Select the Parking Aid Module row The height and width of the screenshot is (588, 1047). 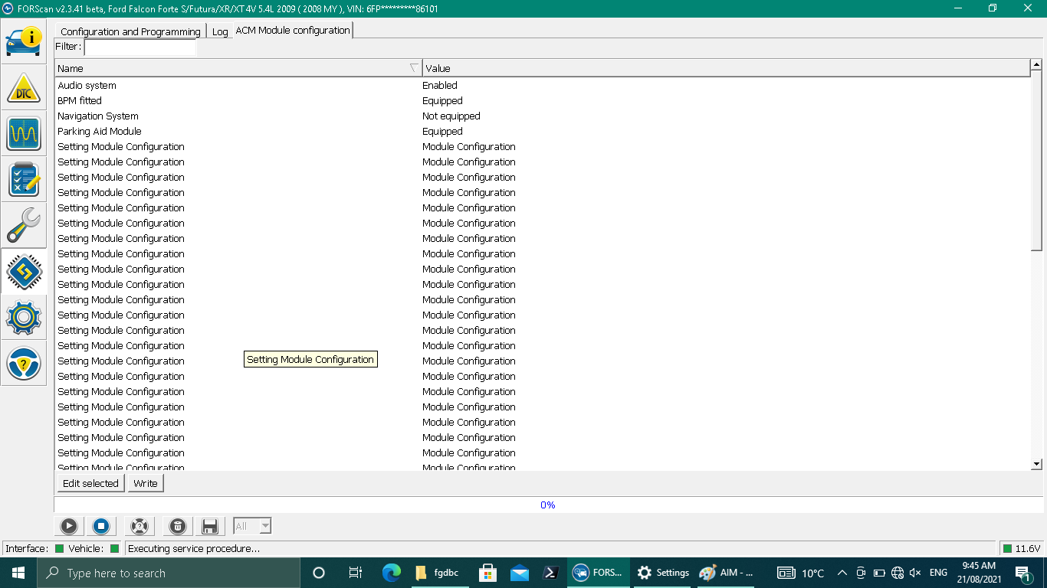[543, 131]
